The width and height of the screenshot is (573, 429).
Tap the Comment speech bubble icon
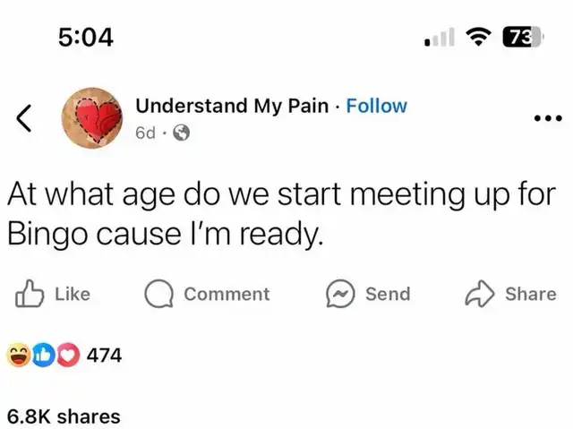coord(158,294)
